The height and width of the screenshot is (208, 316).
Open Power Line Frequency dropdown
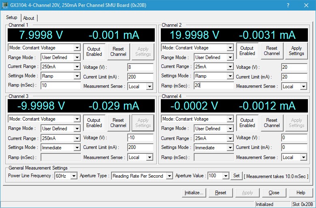point(74,176)
